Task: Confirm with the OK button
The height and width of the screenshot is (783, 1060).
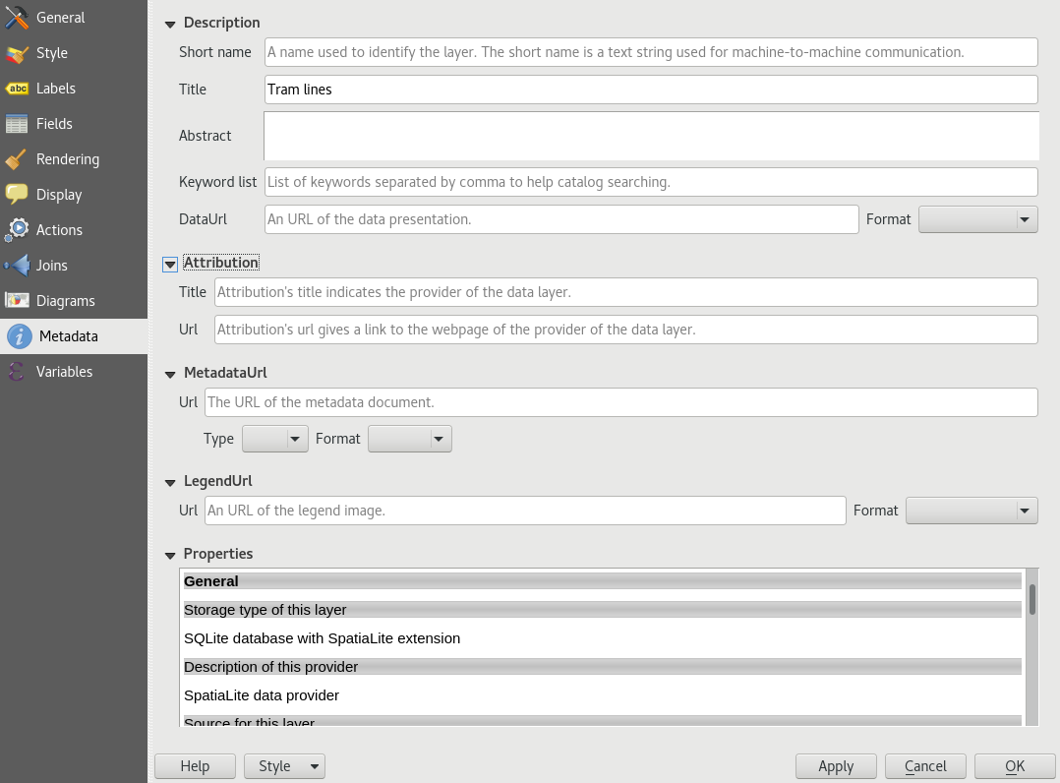Action: click(x=1015, y=766)
